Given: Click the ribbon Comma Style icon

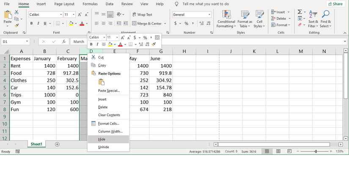Looking at the screenshot, I should point(193,23).
